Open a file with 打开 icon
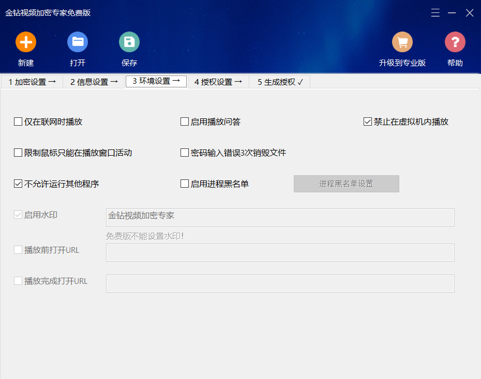 pyautogui.click(x=78, y=42)
